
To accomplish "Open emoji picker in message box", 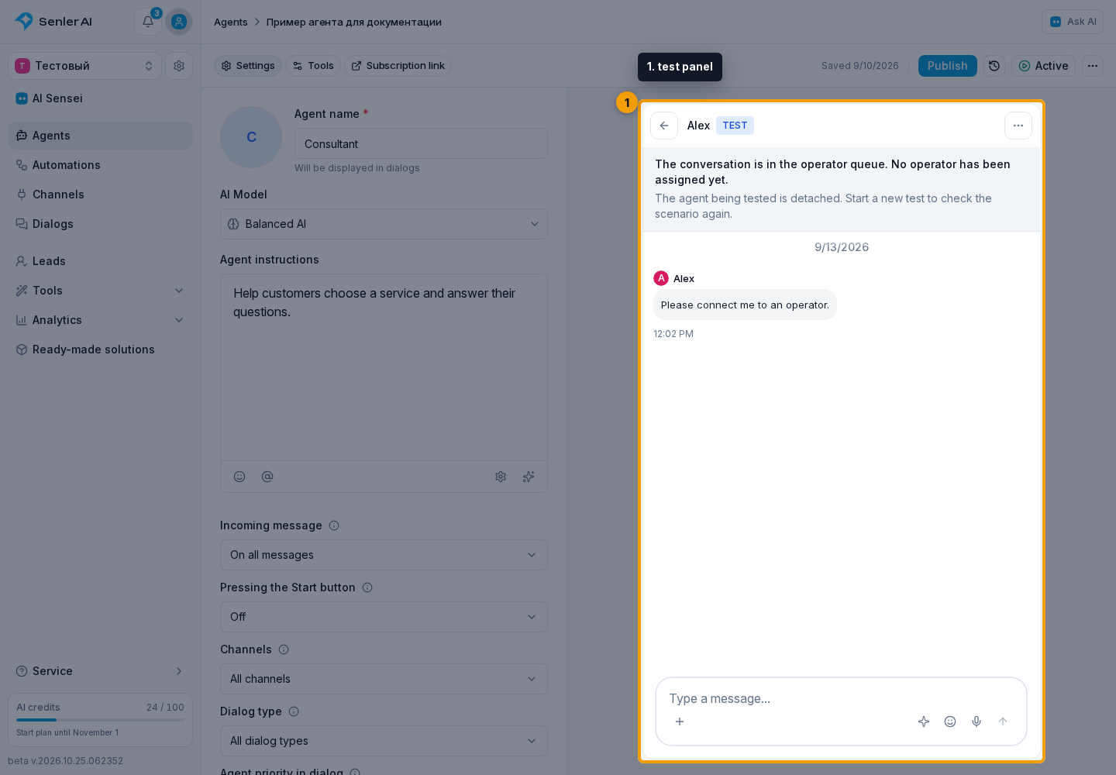I will point(950,722).
